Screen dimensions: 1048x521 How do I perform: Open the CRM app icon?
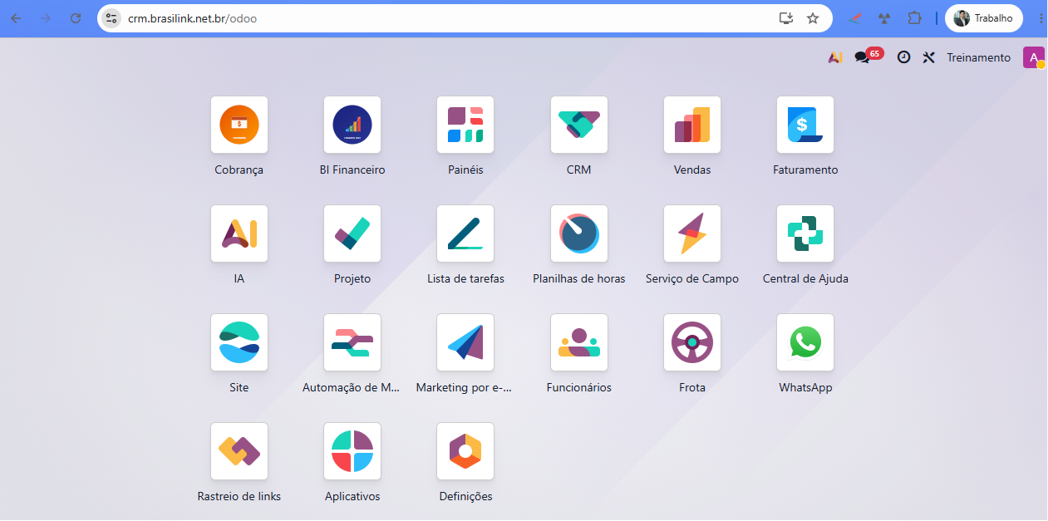[x=579, y=125]
